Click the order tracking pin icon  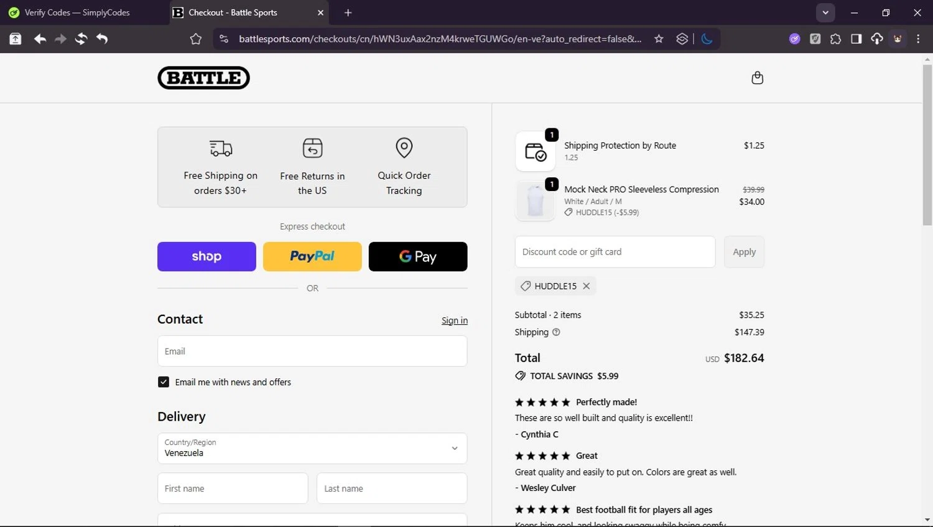pyautogui.click(x=404, y=147)
